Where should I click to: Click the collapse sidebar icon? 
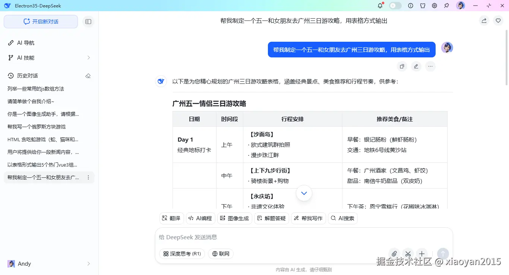tap(88, 22)
